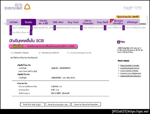Image resolution: width=150 pixels, height=114 pixels.
Task: Select รายการใช้ประจำ submenu item
Action: [114, 28]
